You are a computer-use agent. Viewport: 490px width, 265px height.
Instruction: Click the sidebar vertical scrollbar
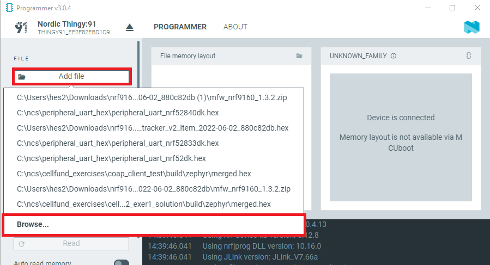pyautogui.click(x=138, y=64)
